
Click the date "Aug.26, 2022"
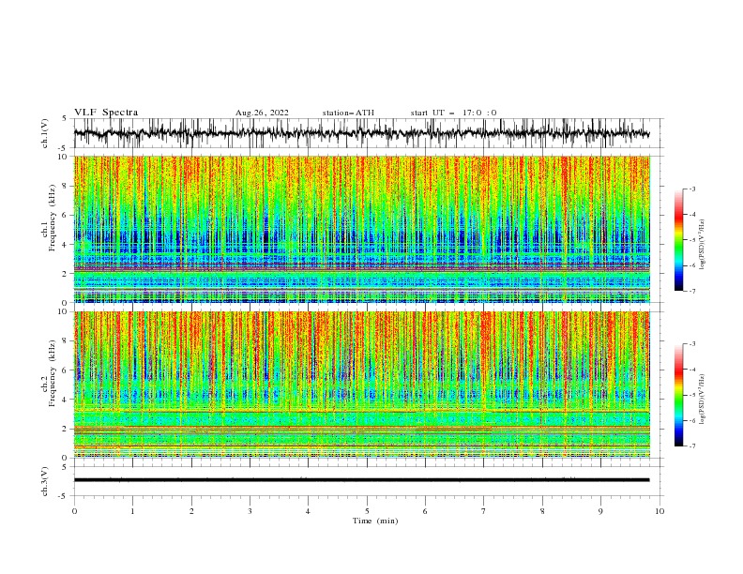point(262,113)
